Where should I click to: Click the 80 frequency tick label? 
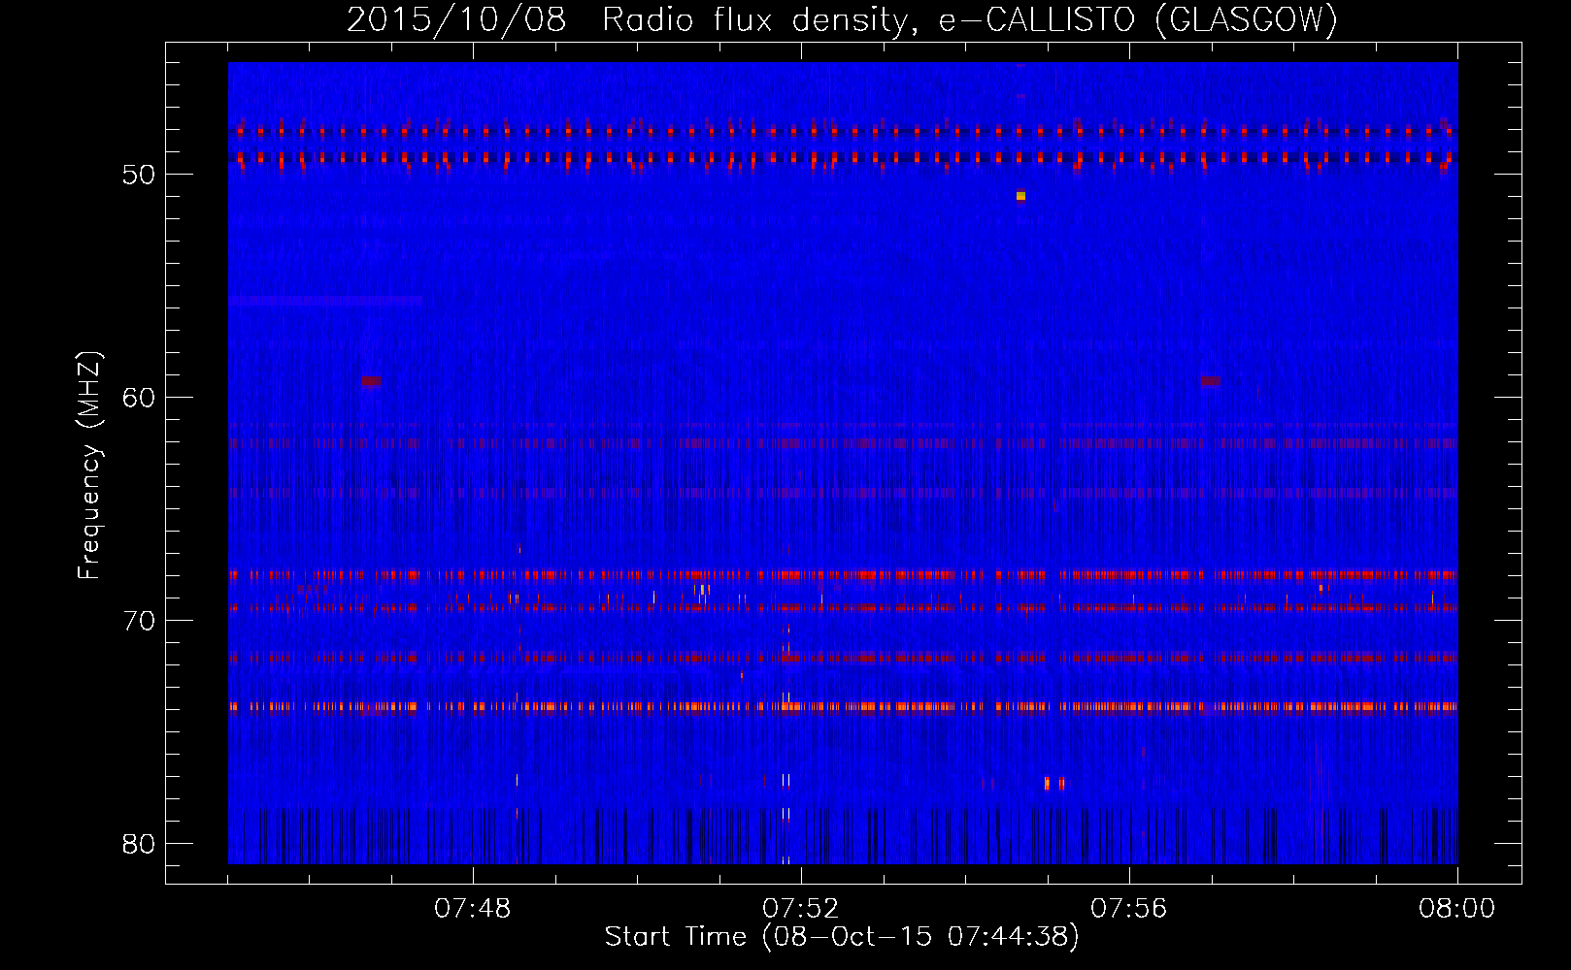coord(139,844)
